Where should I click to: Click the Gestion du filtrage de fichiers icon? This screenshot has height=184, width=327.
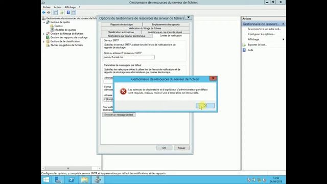coord(48,34)
